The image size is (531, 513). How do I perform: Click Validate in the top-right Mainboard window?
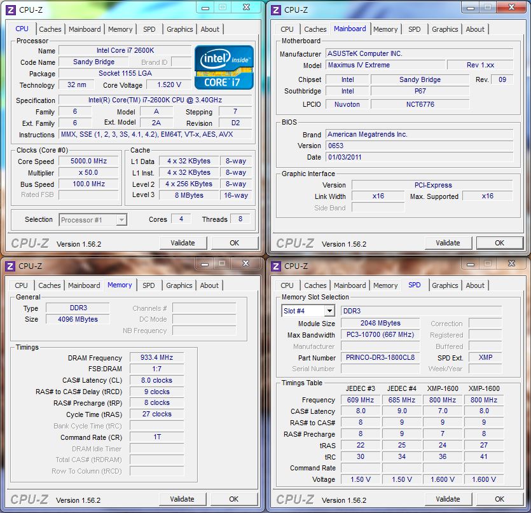(448, 243)
